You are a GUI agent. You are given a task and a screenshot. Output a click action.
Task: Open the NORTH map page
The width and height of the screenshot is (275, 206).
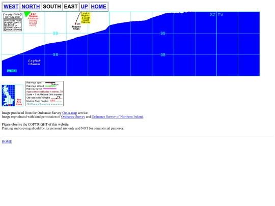click(x=31, y=7)
